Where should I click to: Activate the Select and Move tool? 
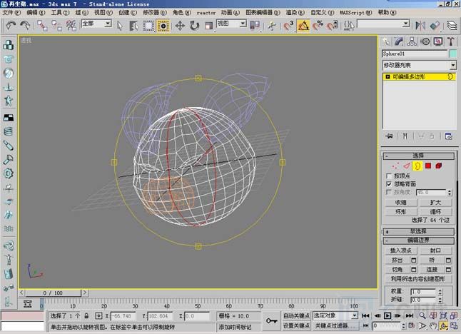click(180, 26)
